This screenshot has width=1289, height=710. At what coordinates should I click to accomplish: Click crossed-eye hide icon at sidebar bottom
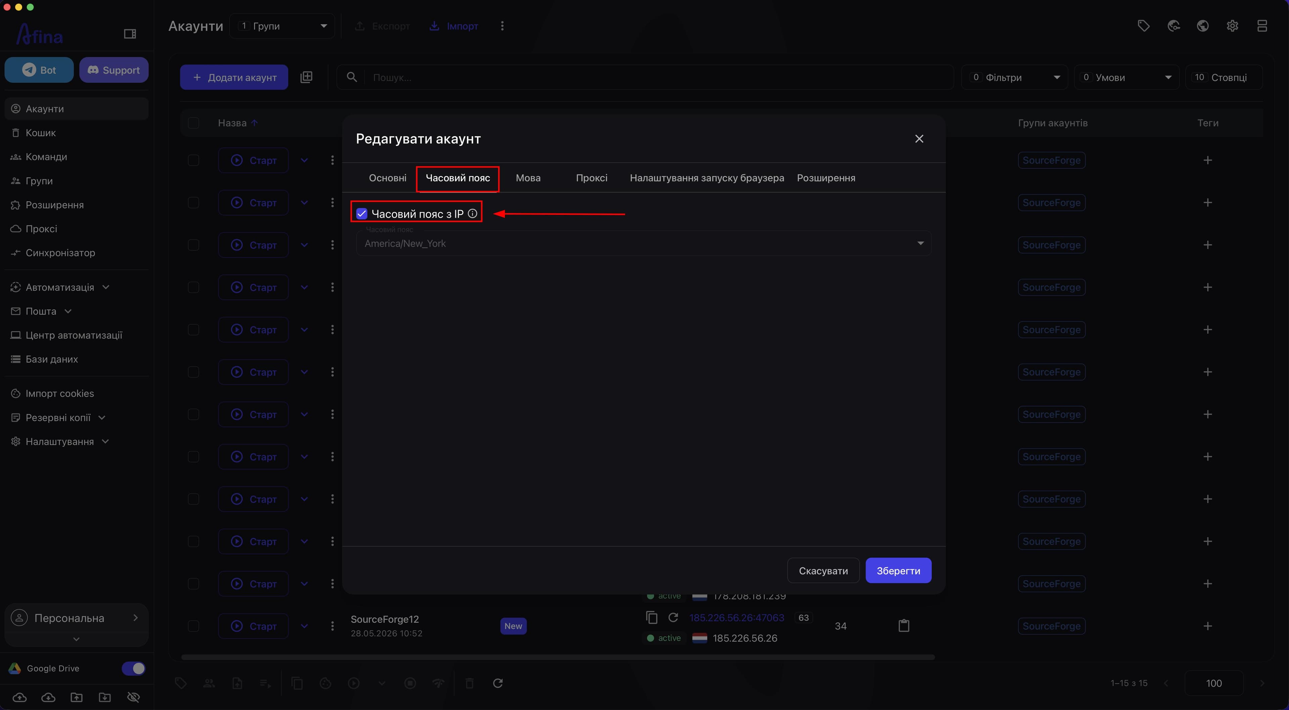pyautogui.click(x=134, y=698)
